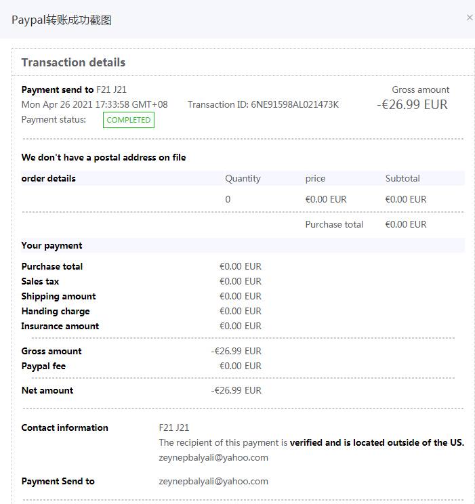Click the dialog title Paypal转账成功截图

pos(62,20)
